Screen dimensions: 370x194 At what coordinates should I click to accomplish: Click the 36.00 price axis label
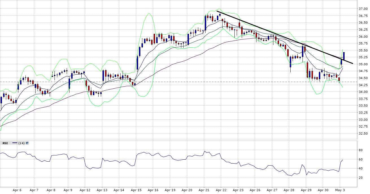pos(363,37)
